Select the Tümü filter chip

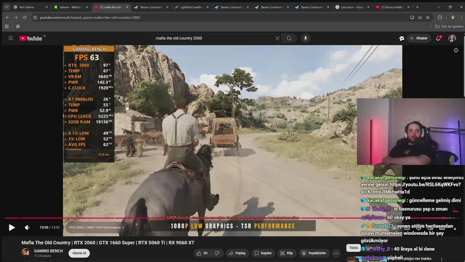click(x=353, y=248)
